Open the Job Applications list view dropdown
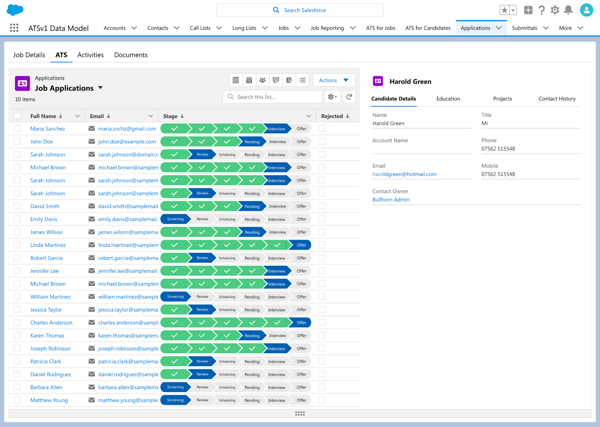The width and height of the screenshot is (600, 427). point(100,88)
